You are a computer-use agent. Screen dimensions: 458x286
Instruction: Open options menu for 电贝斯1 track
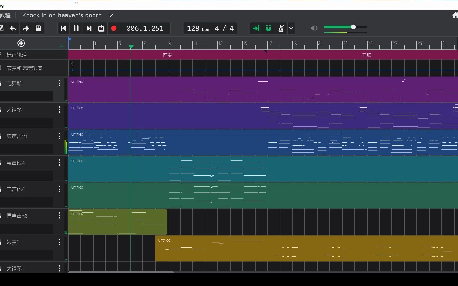point(60,83)
